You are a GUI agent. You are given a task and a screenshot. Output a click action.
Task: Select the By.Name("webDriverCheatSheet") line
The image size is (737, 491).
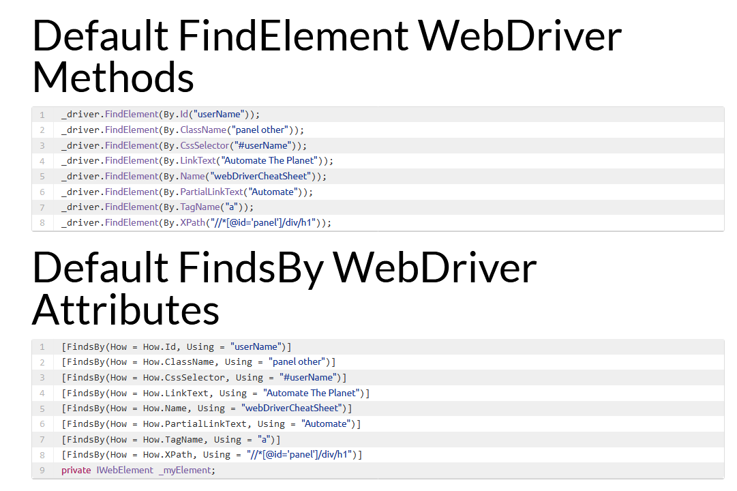(194, 176)
